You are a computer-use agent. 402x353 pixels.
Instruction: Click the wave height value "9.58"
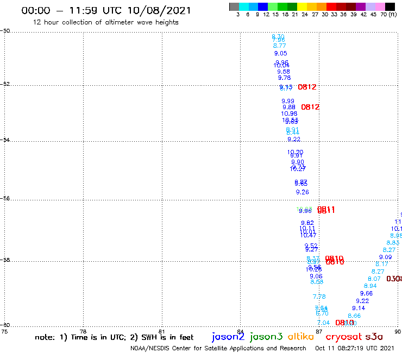(284, 72)
